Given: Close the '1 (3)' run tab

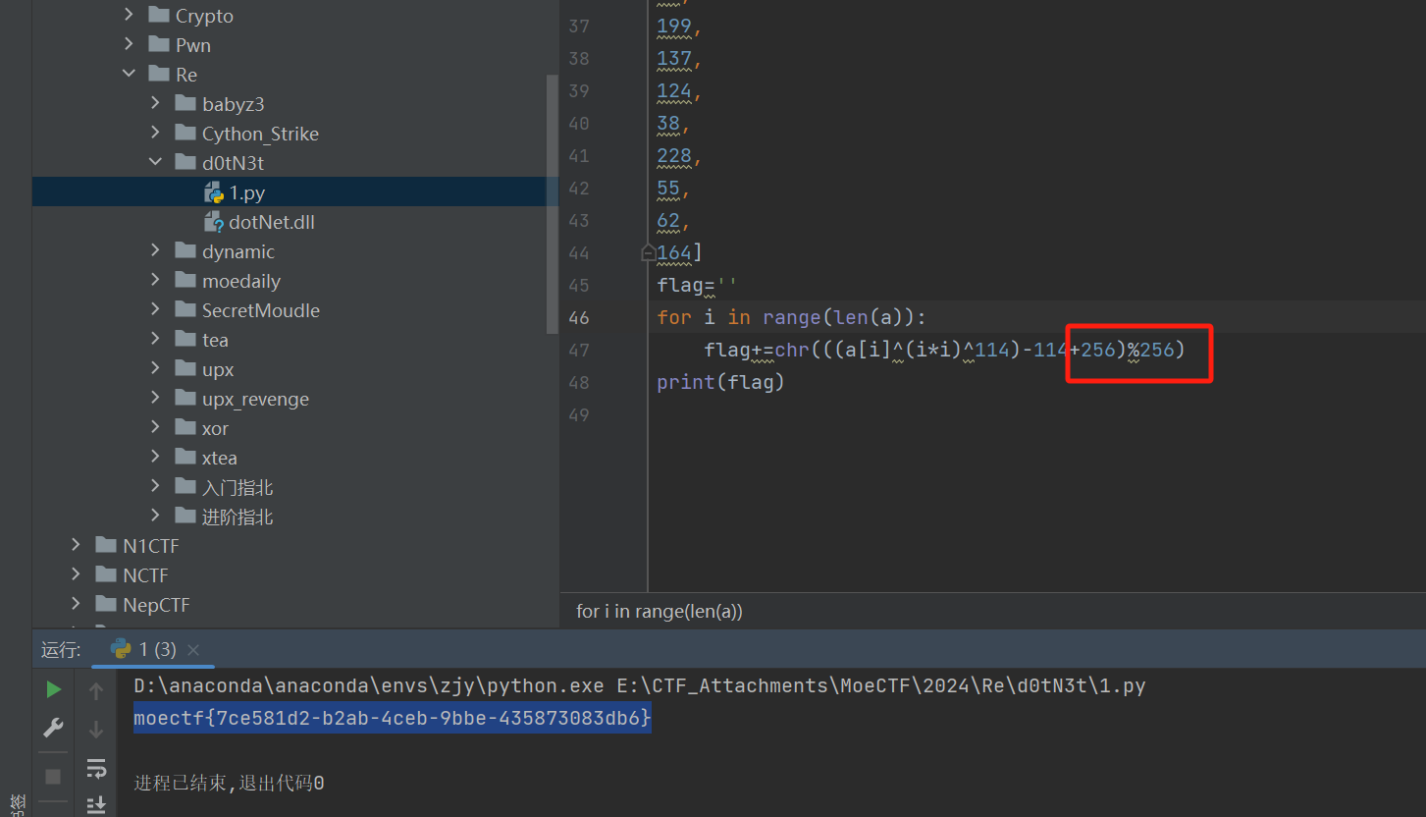Looking at the screenshot, I should tap(193, 650).
